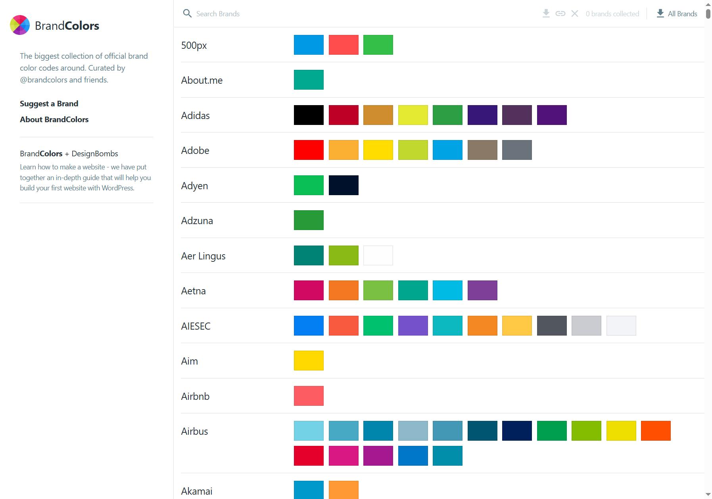
Task: Copy the Adidas yellow swatch
Action: [413, 115]
